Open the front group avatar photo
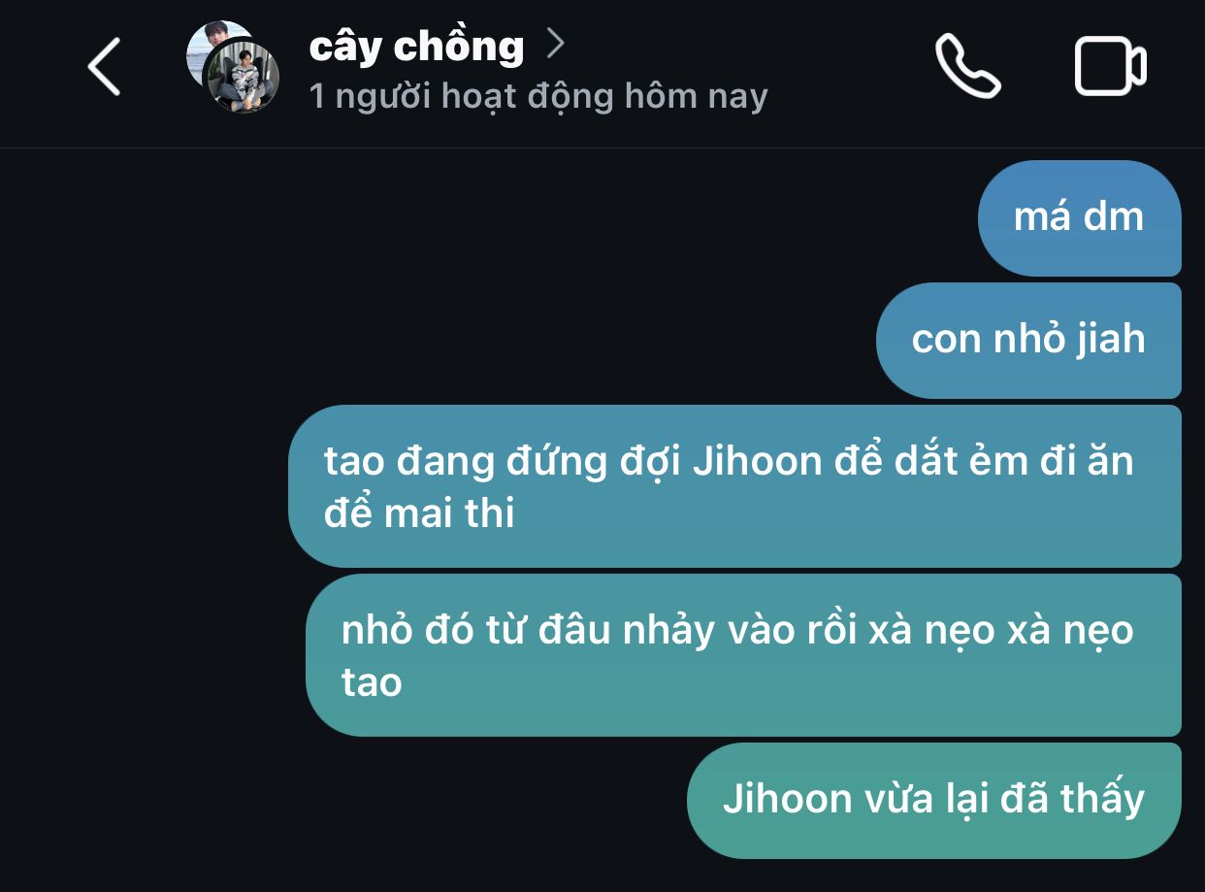The width and height of the screenshot is (1205, 892). [242, 78]
